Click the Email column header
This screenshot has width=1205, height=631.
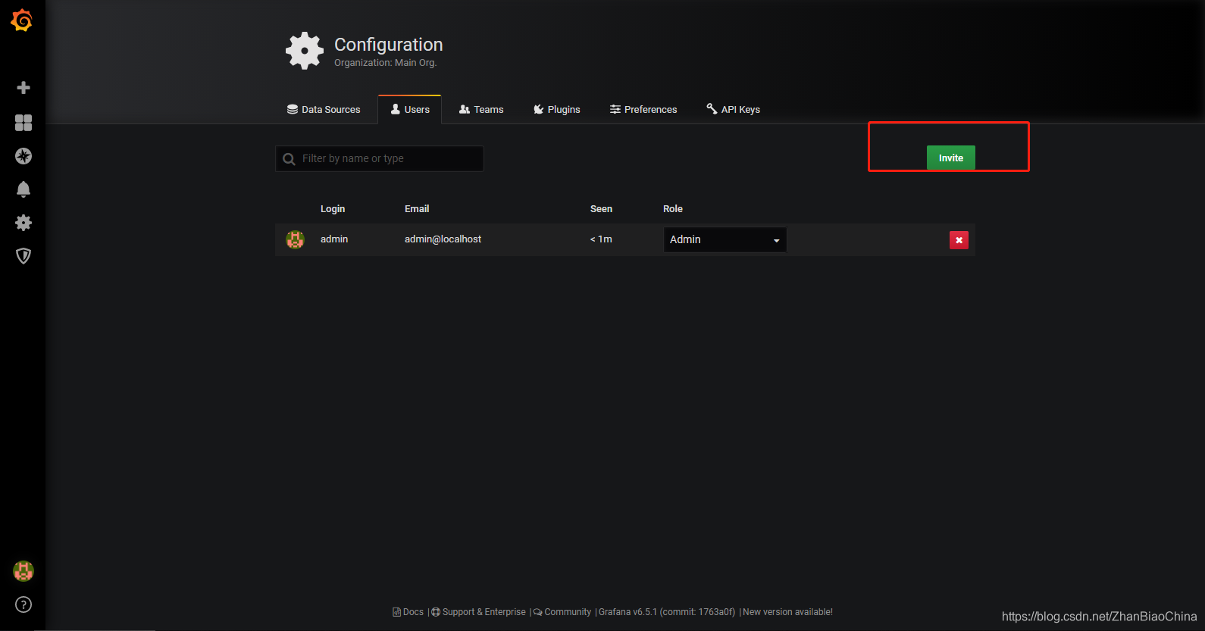click(x=417, y=209)
